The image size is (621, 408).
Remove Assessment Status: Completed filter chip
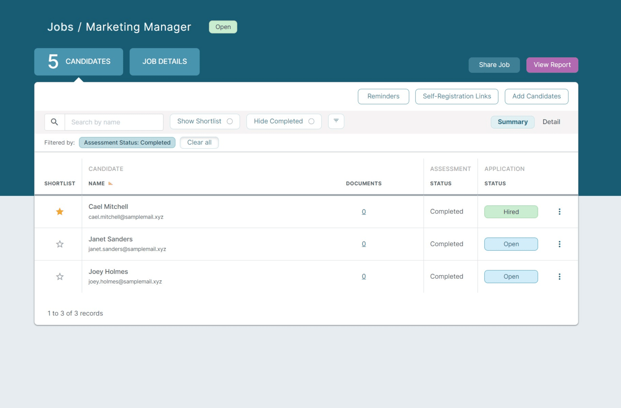click(x=127, y=143)
